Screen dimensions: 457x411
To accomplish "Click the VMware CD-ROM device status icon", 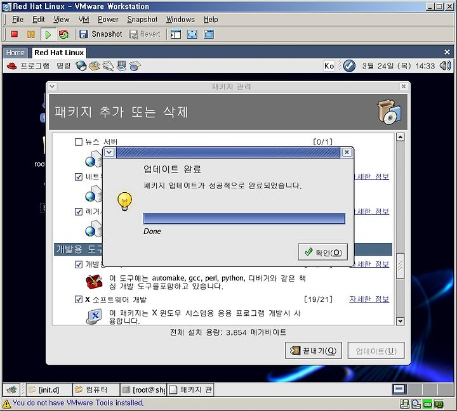I will [x=416, y=404].
